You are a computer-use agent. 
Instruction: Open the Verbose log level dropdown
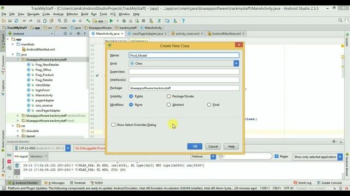[x=213, y=157]
